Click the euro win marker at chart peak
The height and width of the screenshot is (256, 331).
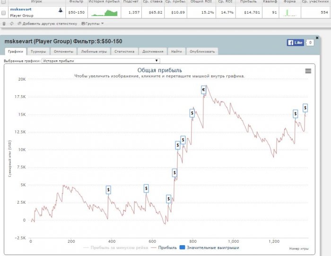[x=203, y=90]
